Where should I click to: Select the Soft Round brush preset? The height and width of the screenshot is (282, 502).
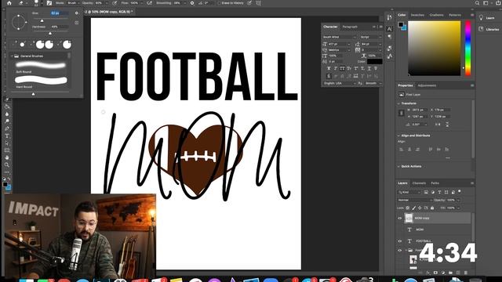(41, 67)
